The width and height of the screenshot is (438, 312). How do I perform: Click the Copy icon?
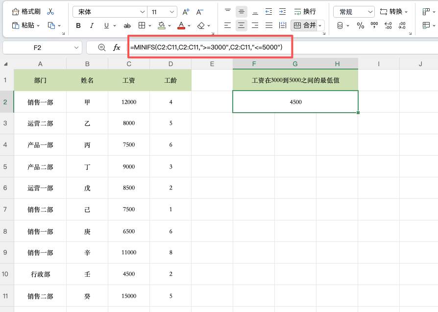[x=51, y=25]
